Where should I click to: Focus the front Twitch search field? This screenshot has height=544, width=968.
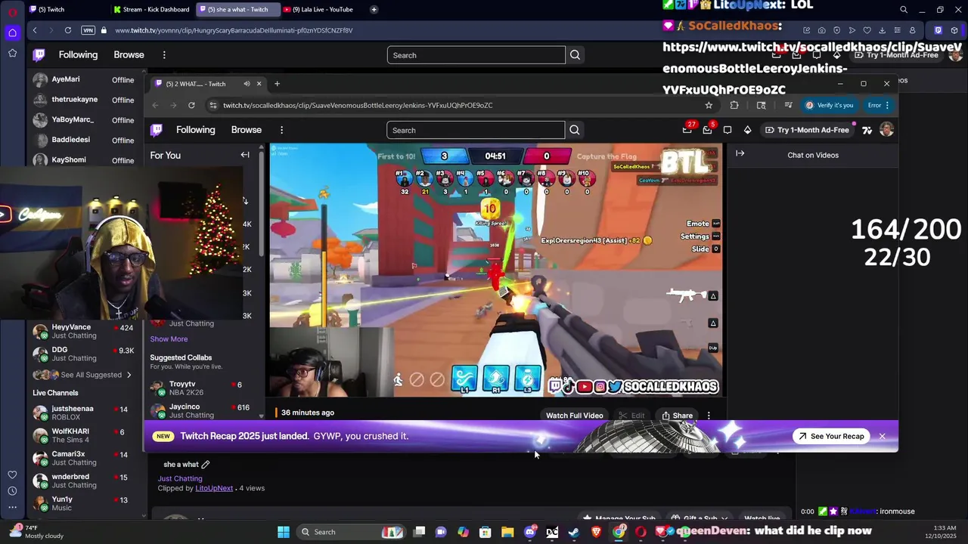[x=476, y=130]
